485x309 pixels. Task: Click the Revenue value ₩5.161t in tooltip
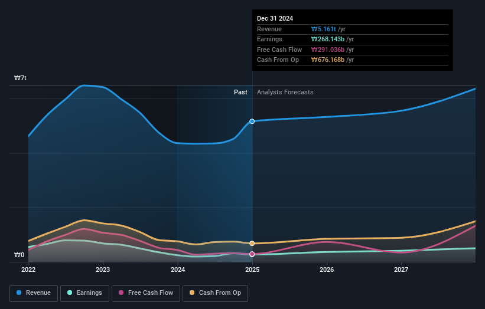point(324,29)
